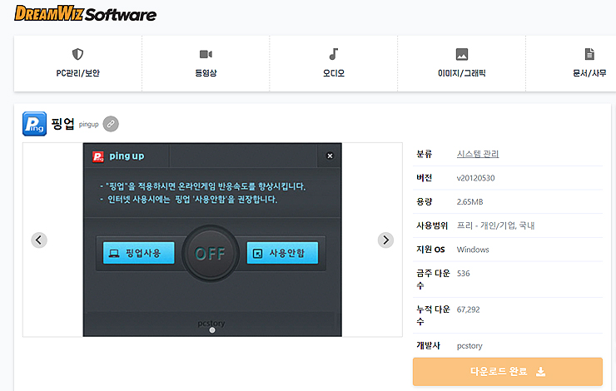Click 사용안함 button in the screenshot
616x391 pixels.
coord(282,253)
